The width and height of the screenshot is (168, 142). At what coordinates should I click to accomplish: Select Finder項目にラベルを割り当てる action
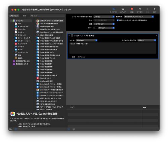[x=50, y=41]
